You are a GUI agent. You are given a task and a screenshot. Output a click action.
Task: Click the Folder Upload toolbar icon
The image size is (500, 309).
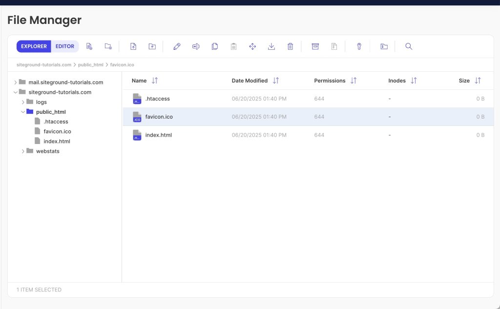(152, 46)
